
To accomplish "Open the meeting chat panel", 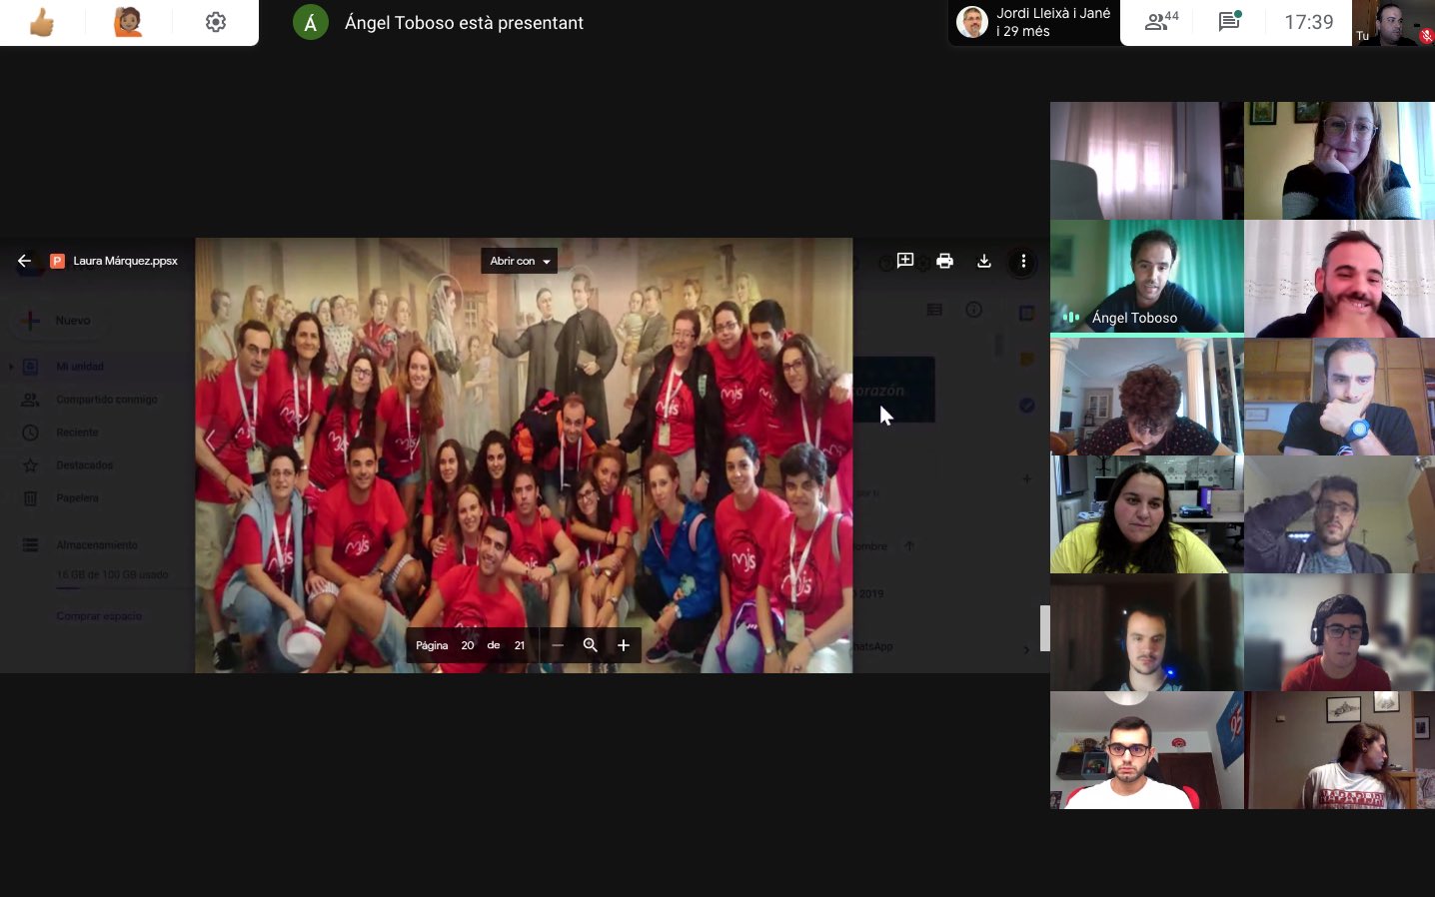I will (x=1229, y=22).
